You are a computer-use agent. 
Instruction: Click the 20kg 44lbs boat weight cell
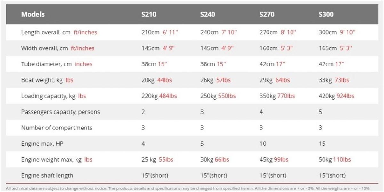pyautogui.click(x=156, y=80)
